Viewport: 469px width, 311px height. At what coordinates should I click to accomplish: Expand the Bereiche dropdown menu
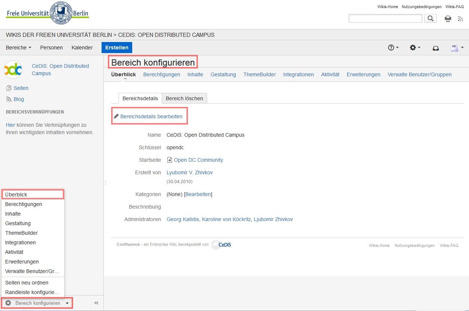click(x=18, y=48)
